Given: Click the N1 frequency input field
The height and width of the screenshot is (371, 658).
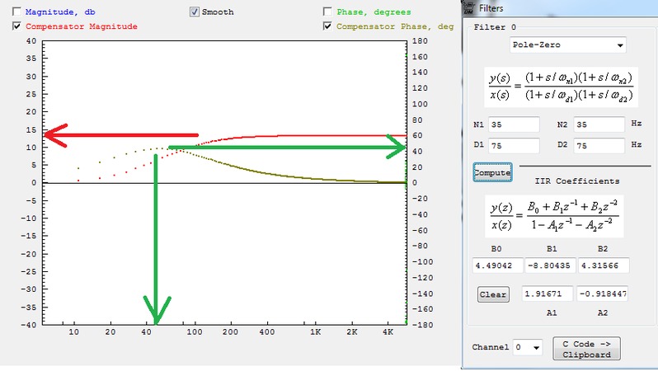Looking at the screenshot, I should (x=513, y=124).
